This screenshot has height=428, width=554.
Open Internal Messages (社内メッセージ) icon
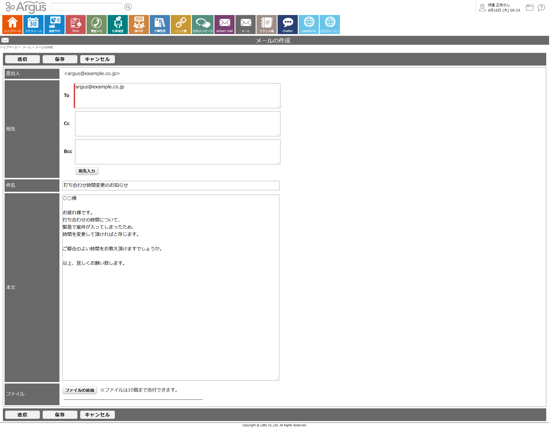(x=203, y=25)
